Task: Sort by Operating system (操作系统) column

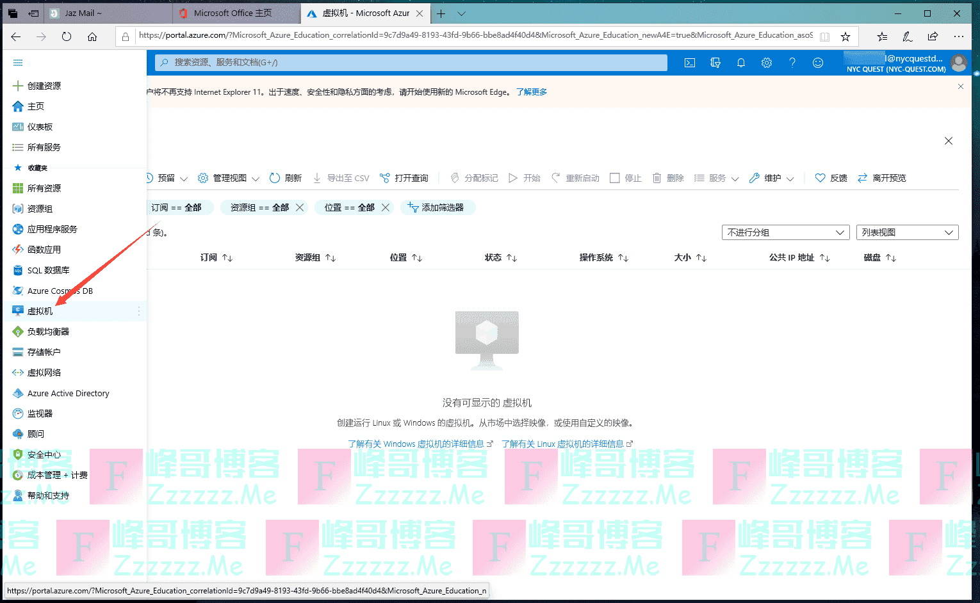Action: pyautogui.click(x=604, y=257)
